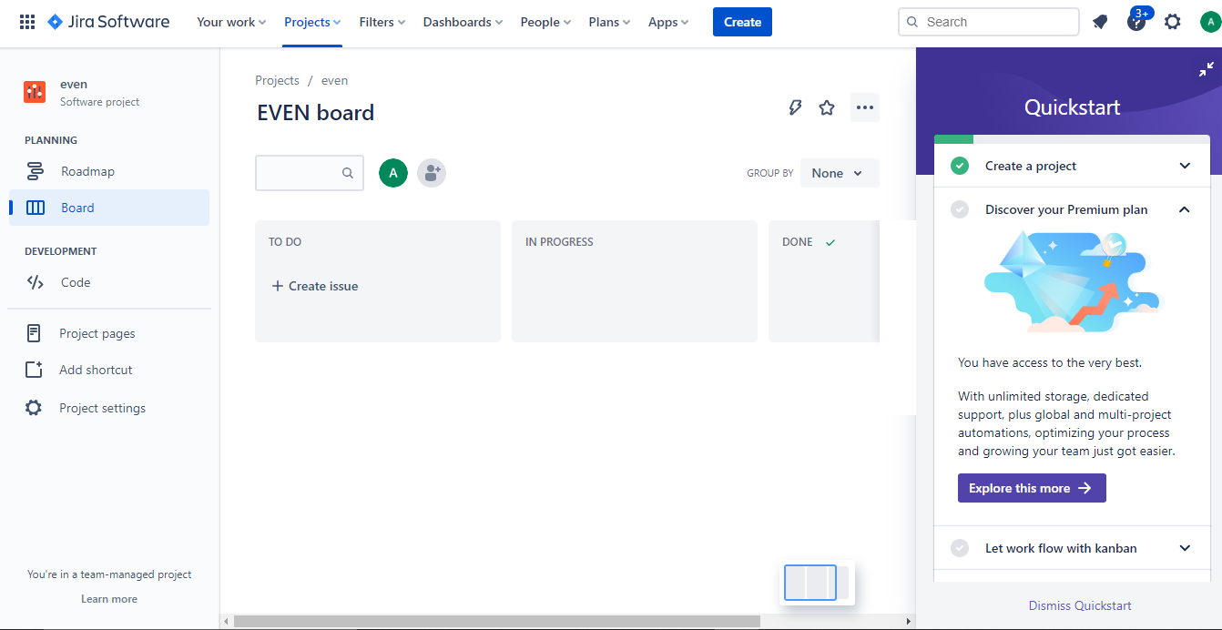1222x630 pixels.
Task: Click the Board icon in the sidebar
Action: pyautogui.click(x=36, y=208)
